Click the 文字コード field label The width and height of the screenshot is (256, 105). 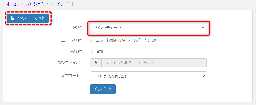coord(71,75)
